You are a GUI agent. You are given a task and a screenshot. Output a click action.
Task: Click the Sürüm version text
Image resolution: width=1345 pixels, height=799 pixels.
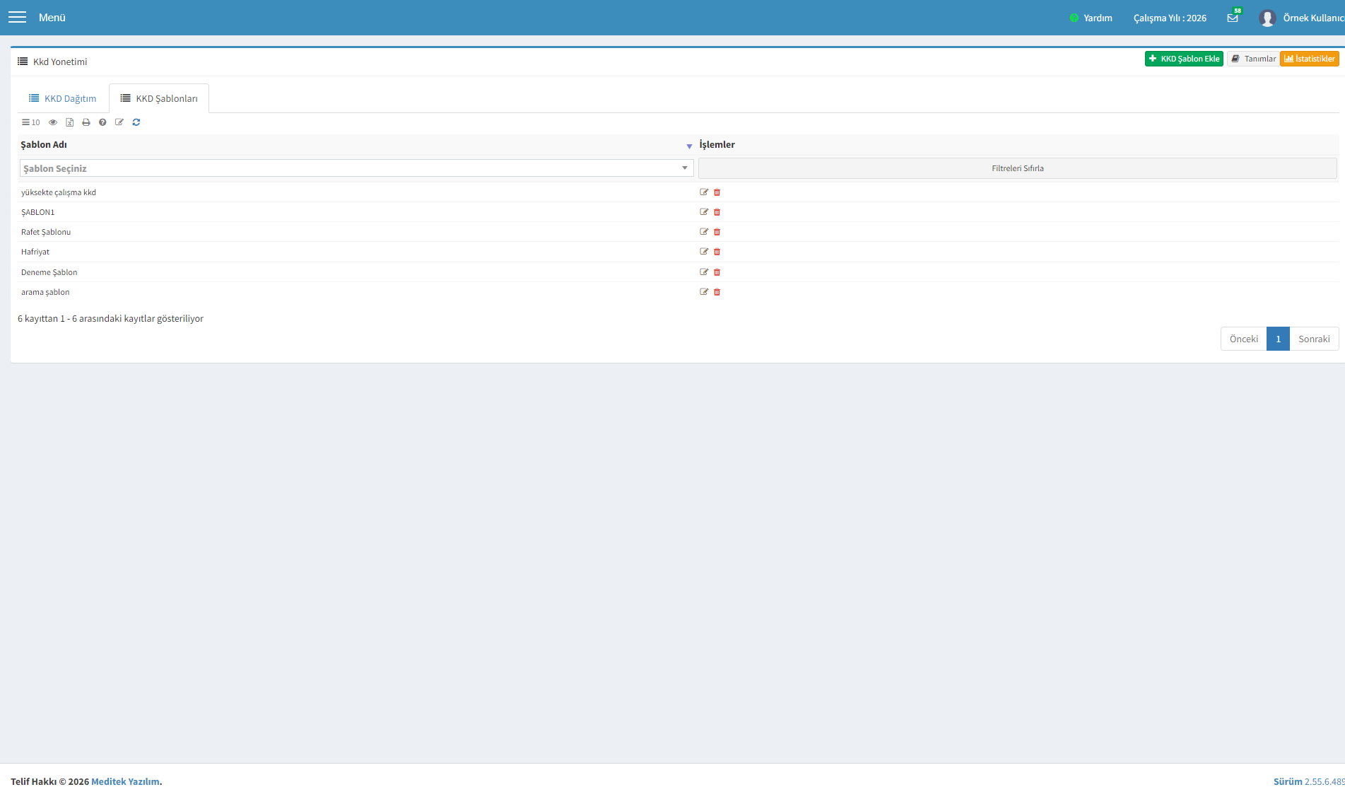coord(1309,781)
